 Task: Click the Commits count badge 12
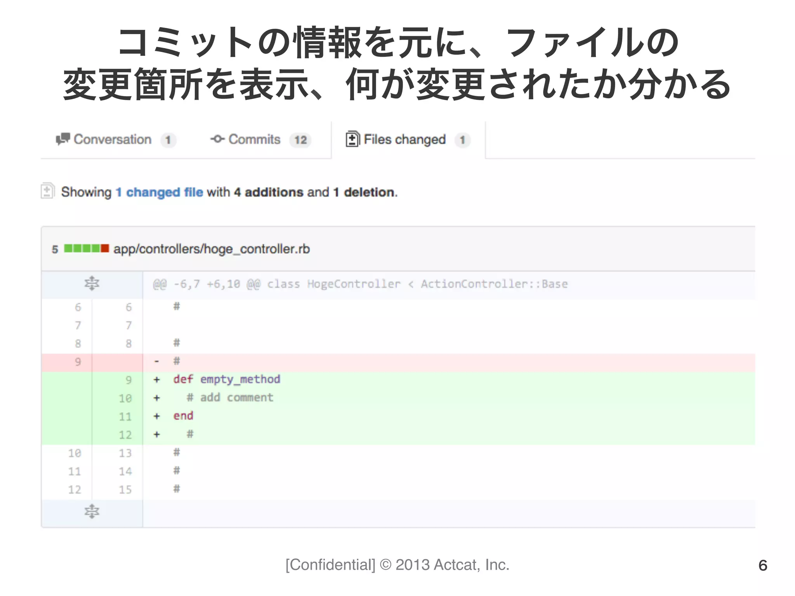tap(300, 140)
